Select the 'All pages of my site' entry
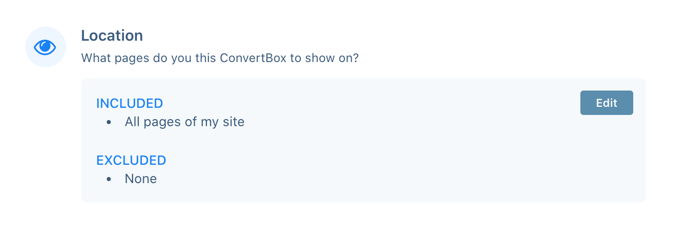681x236 pixels. [184, 122]
